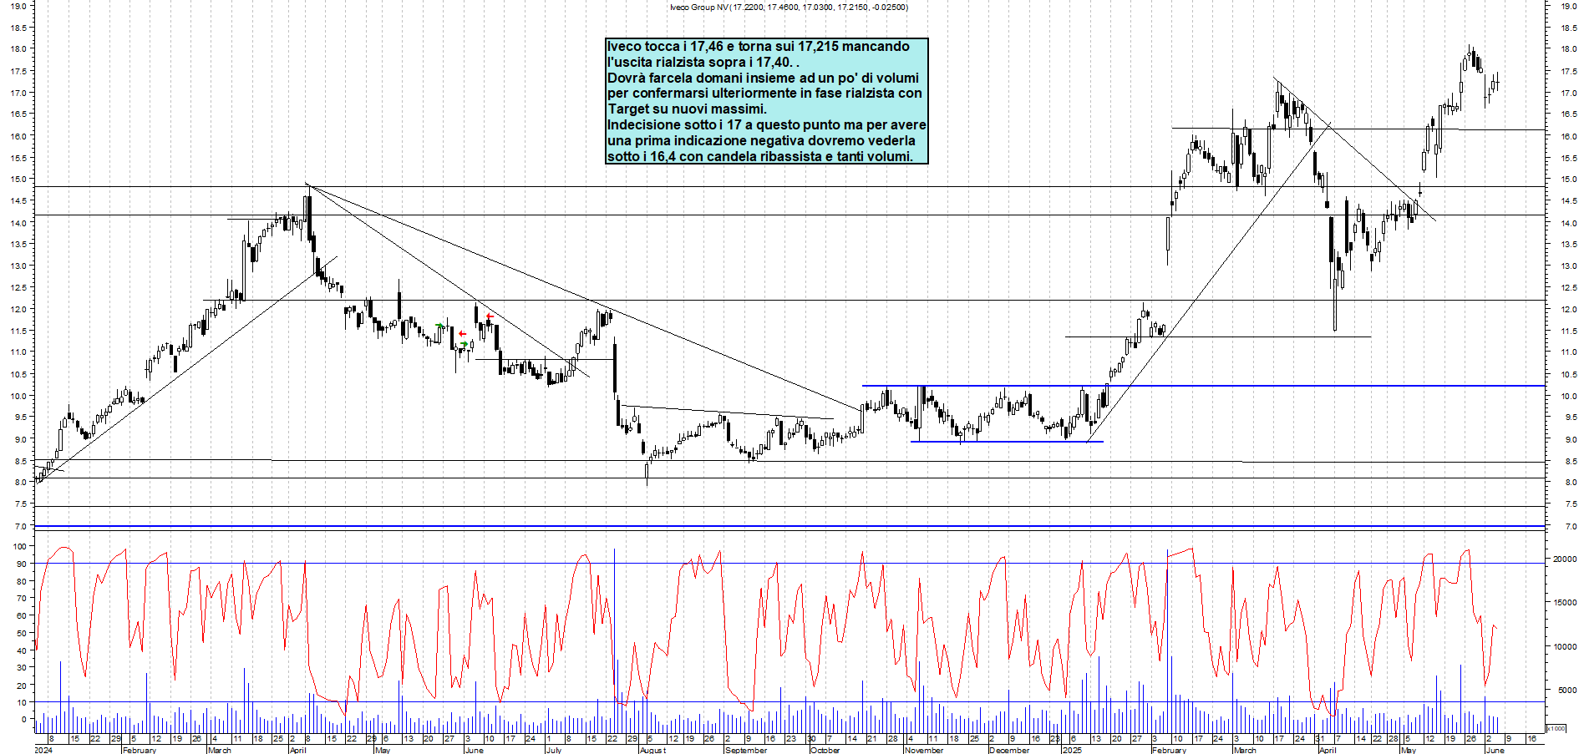Viewport: 1579px width, 754px height.
Task: Click the October label on the time axis
Action: click(825, 750)
